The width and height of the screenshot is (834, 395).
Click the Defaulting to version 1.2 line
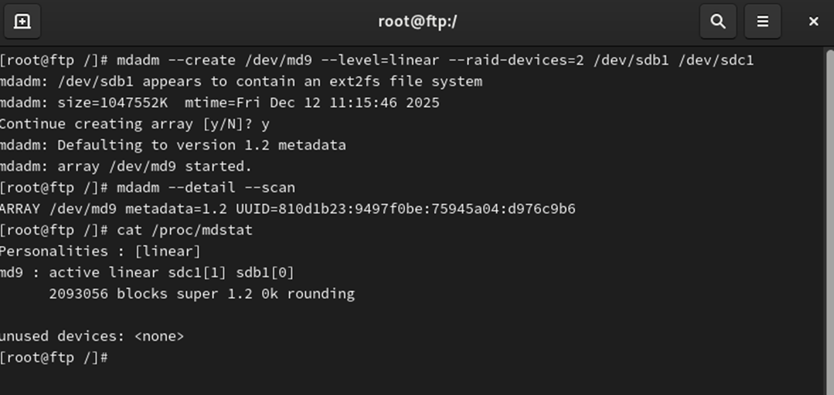coord(173,145)
